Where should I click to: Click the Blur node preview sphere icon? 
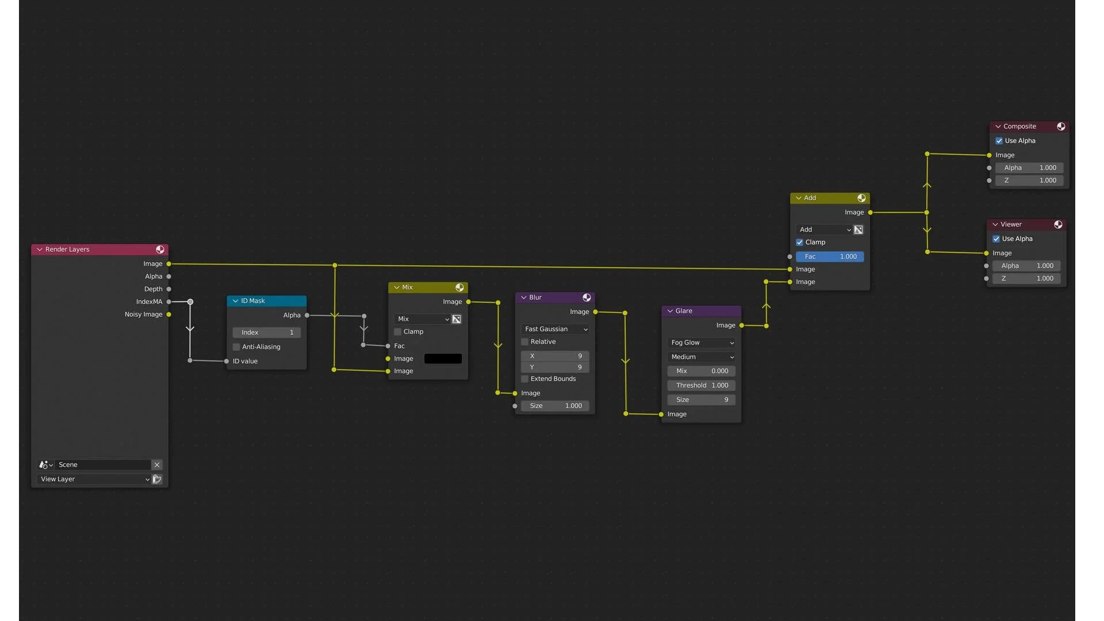(586, 298)
